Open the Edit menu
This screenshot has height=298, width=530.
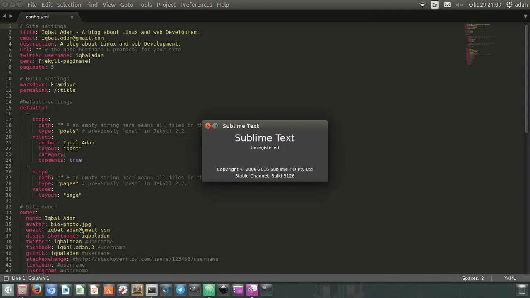coord(47,5)
